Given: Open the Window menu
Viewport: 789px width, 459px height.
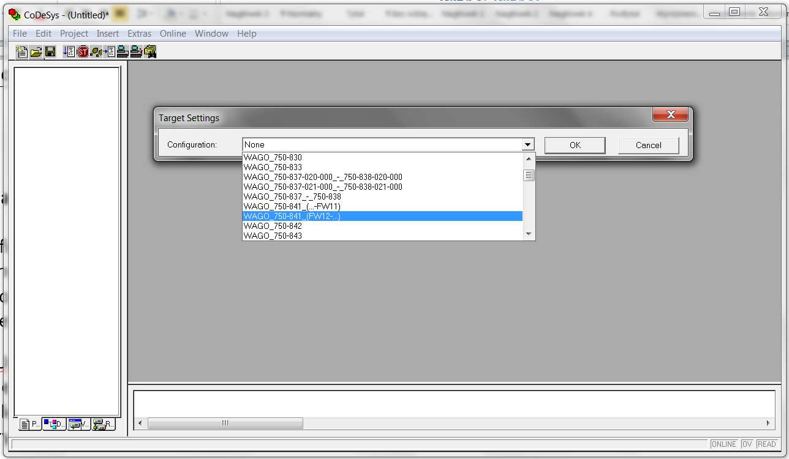Looking at the screenshot, I should coord(211,34).
